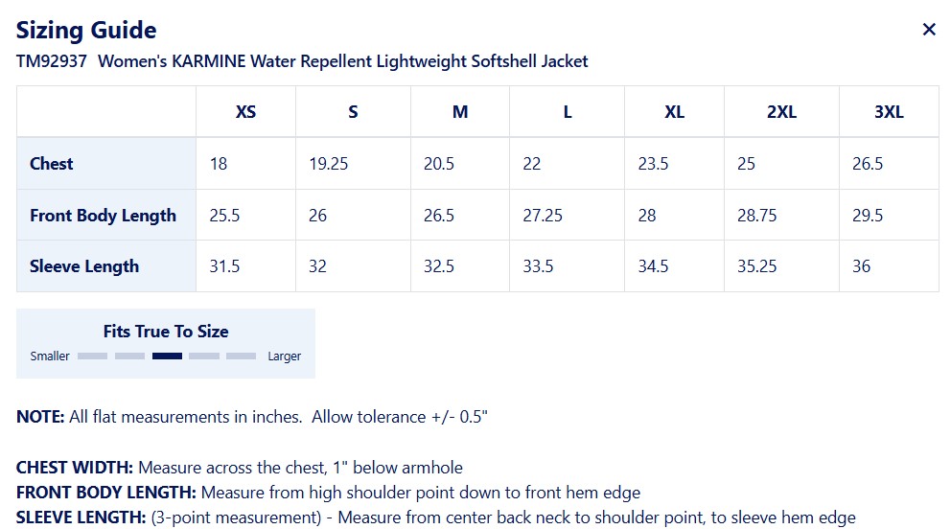Select the XS size column header

(245, 112)
